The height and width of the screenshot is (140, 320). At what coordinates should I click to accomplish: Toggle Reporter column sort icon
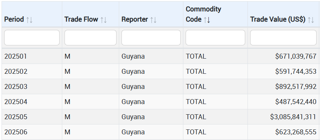[153, 20]
